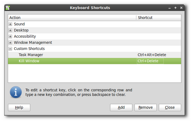This screenshot has height=121, width=191.
Task: Click the blue information icon
Action: [16, 92]
